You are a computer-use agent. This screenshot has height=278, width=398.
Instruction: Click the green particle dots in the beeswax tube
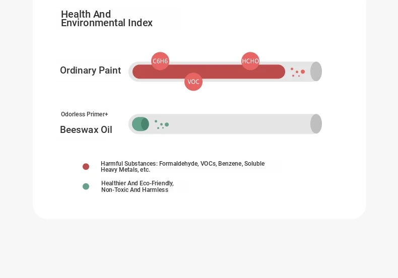[162, 124]
